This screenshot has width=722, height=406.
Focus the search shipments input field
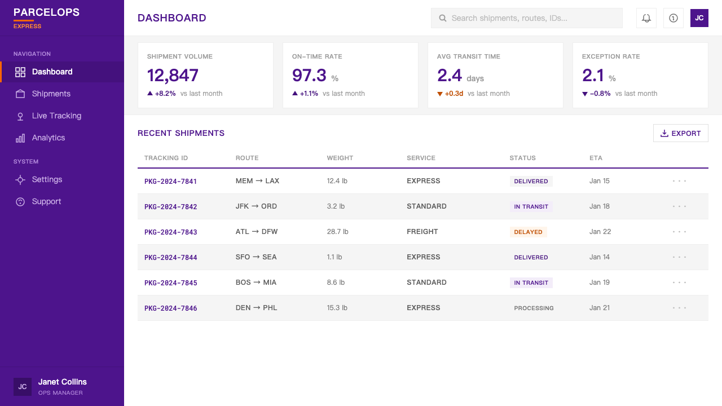(x=527, y=18)
